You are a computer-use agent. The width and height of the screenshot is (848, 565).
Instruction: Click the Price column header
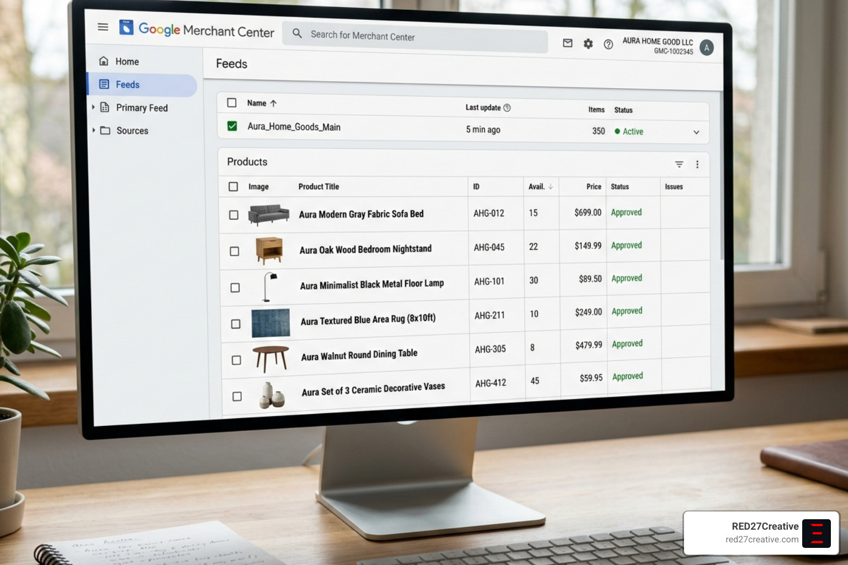[x=593, y=186]
